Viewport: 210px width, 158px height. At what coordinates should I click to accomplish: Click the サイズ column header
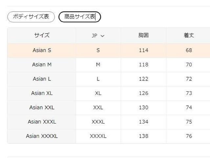(x=42, y=35)
